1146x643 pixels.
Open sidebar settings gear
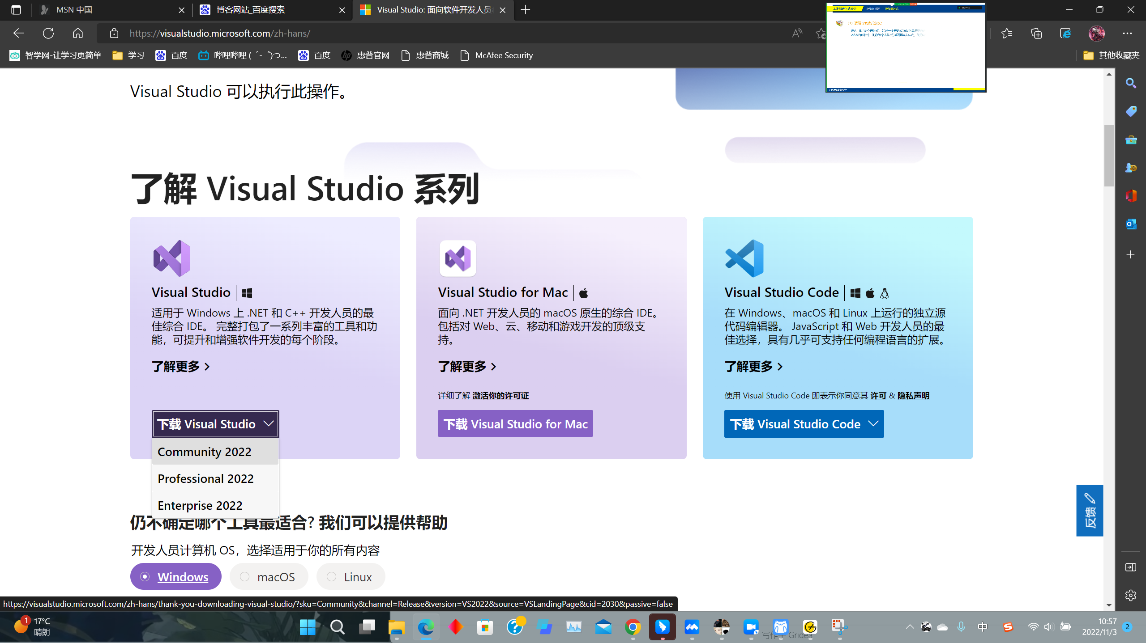(x=1131, y=595)
